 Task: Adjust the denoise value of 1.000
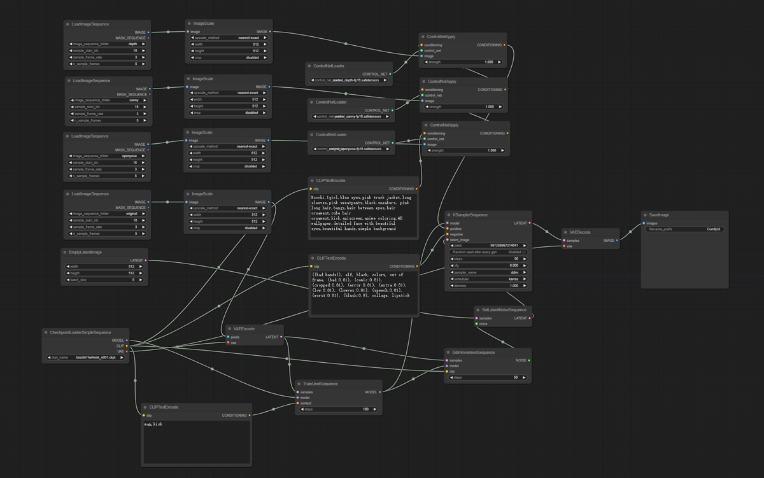coord(487,285)
